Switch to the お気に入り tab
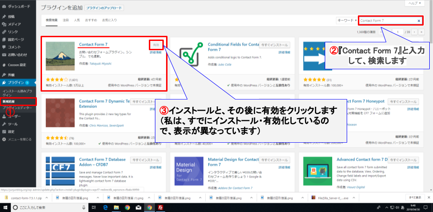This screenshot has height=212, width=433. tap(109, 20)
